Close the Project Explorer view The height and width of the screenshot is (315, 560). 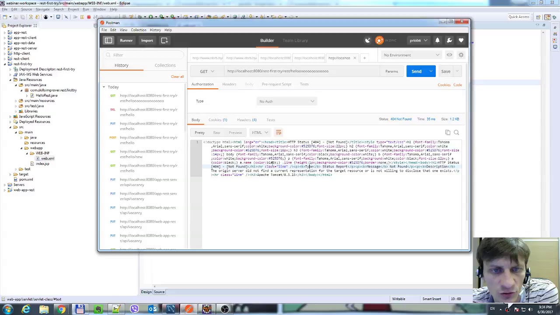click(x=35, y=25)
